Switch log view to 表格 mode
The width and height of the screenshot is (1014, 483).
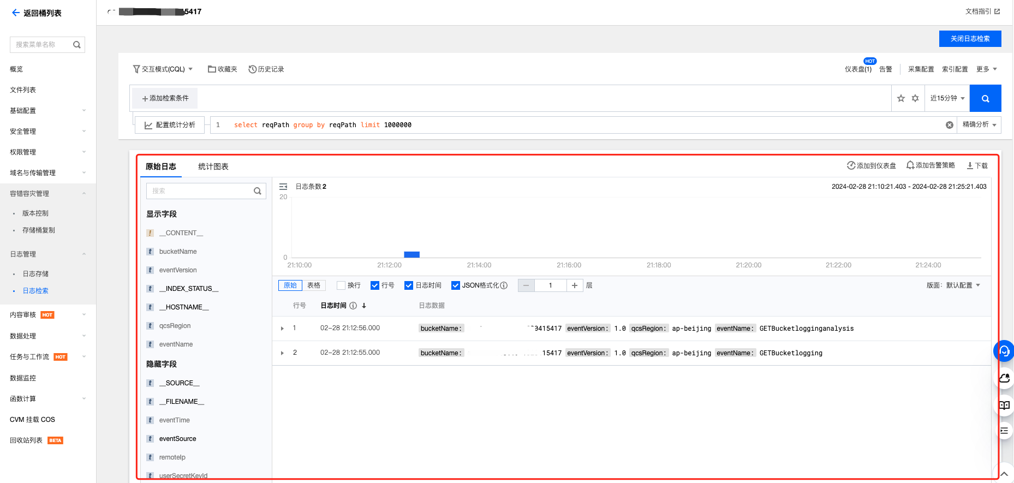(314, 285)
